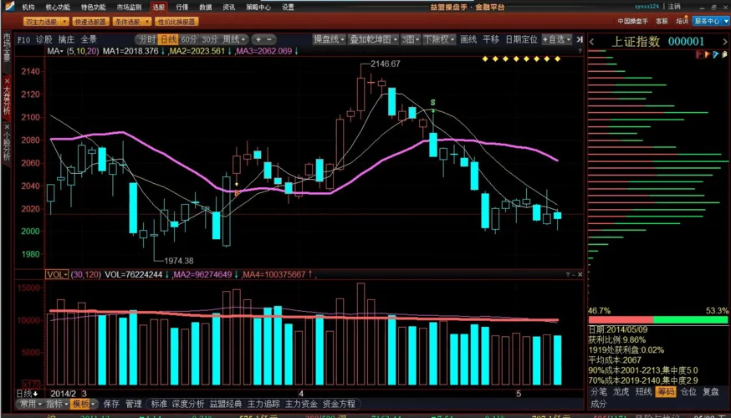Switch to 日线 daily chart
This screenshot has height=418, width=731.
coord(168,39)
